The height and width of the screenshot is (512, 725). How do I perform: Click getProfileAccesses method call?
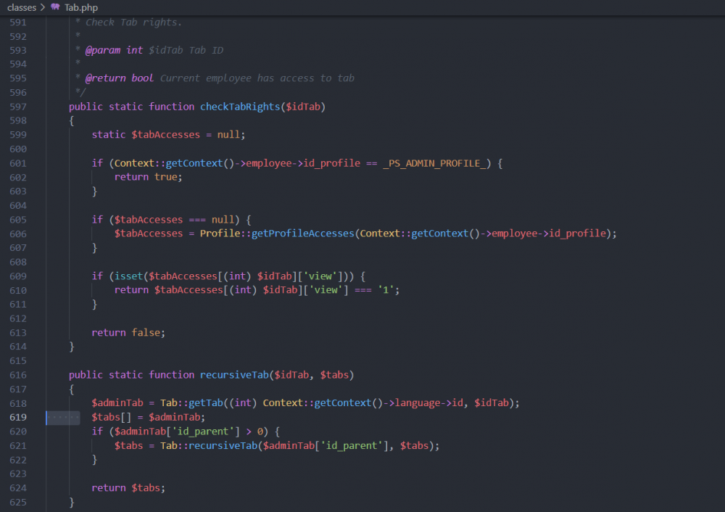302,234
